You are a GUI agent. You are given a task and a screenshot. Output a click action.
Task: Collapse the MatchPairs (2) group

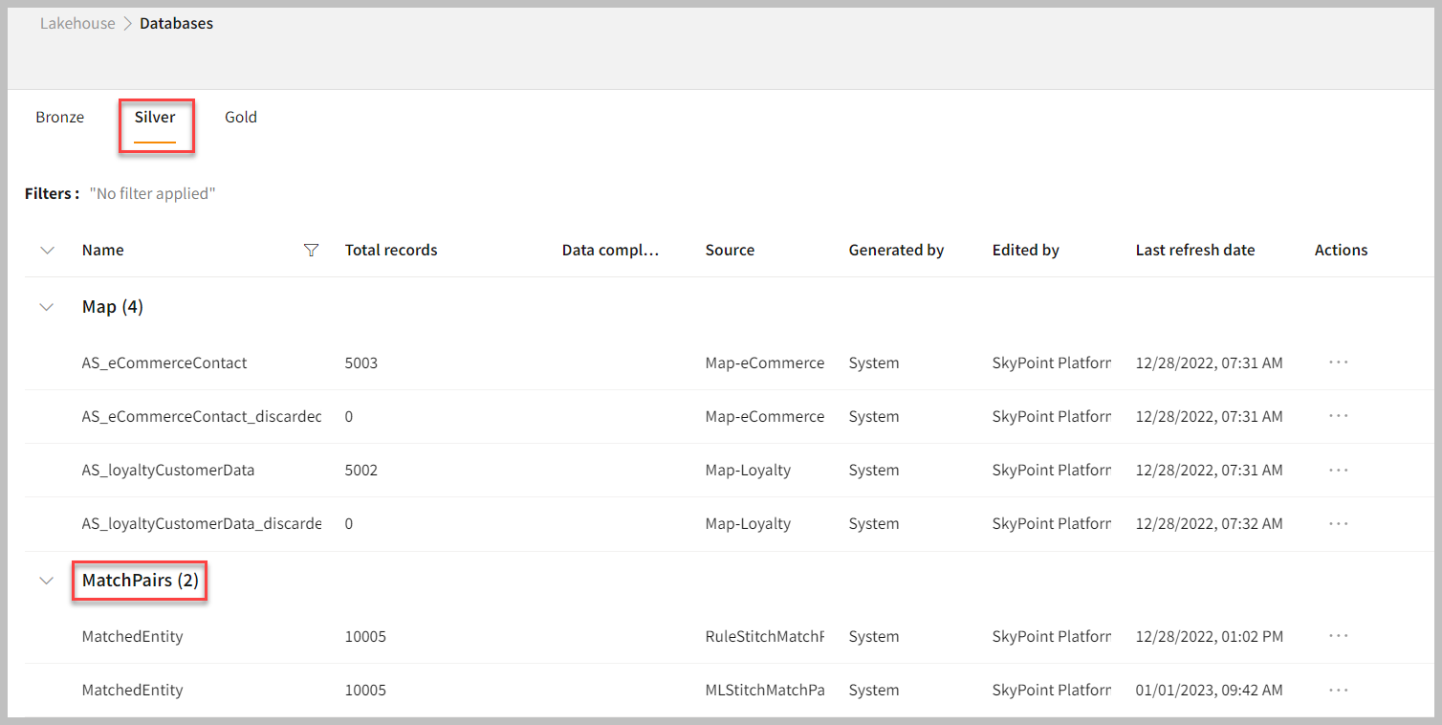click(47, 581)
